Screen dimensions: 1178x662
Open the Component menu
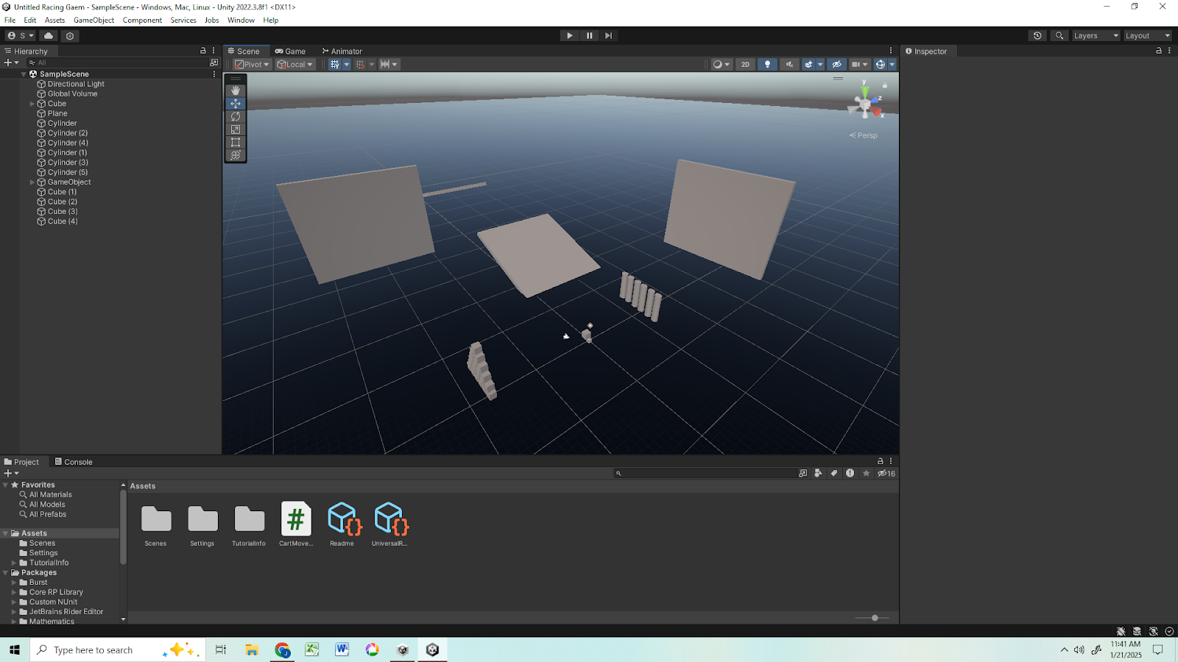coord(142,20)
